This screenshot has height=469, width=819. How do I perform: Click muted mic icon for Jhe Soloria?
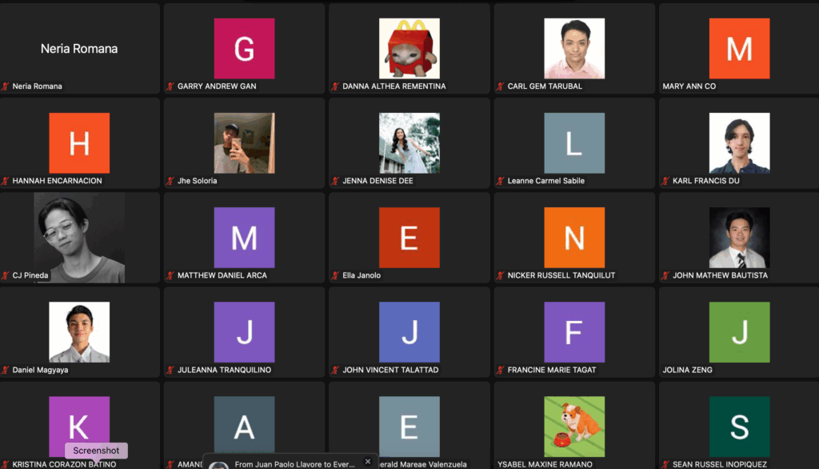tap(170, 181)
